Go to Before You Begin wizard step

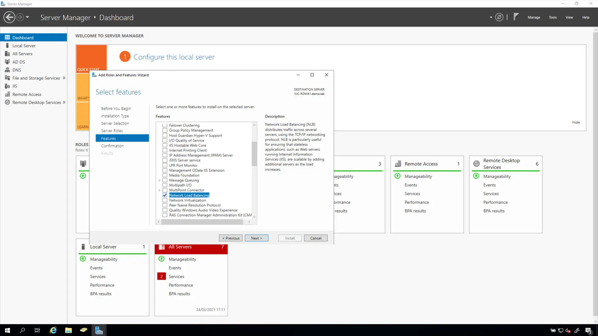[116, 108]
